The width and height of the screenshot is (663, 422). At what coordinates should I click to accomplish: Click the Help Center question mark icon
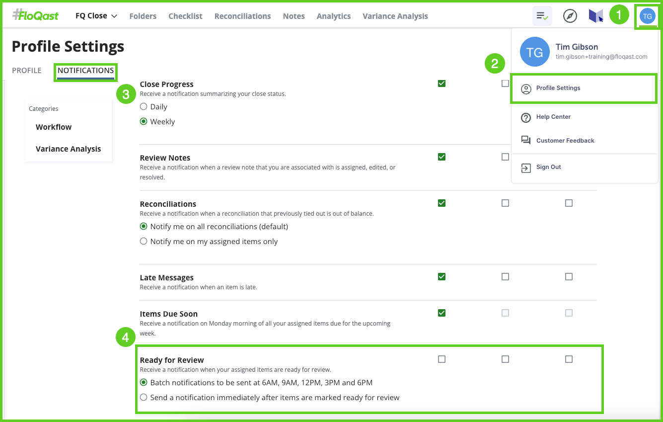coord(526,117)
